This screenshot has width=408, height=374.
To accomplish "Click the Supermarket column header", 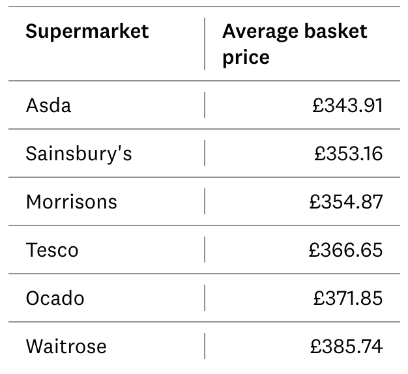I will point(87,31).
